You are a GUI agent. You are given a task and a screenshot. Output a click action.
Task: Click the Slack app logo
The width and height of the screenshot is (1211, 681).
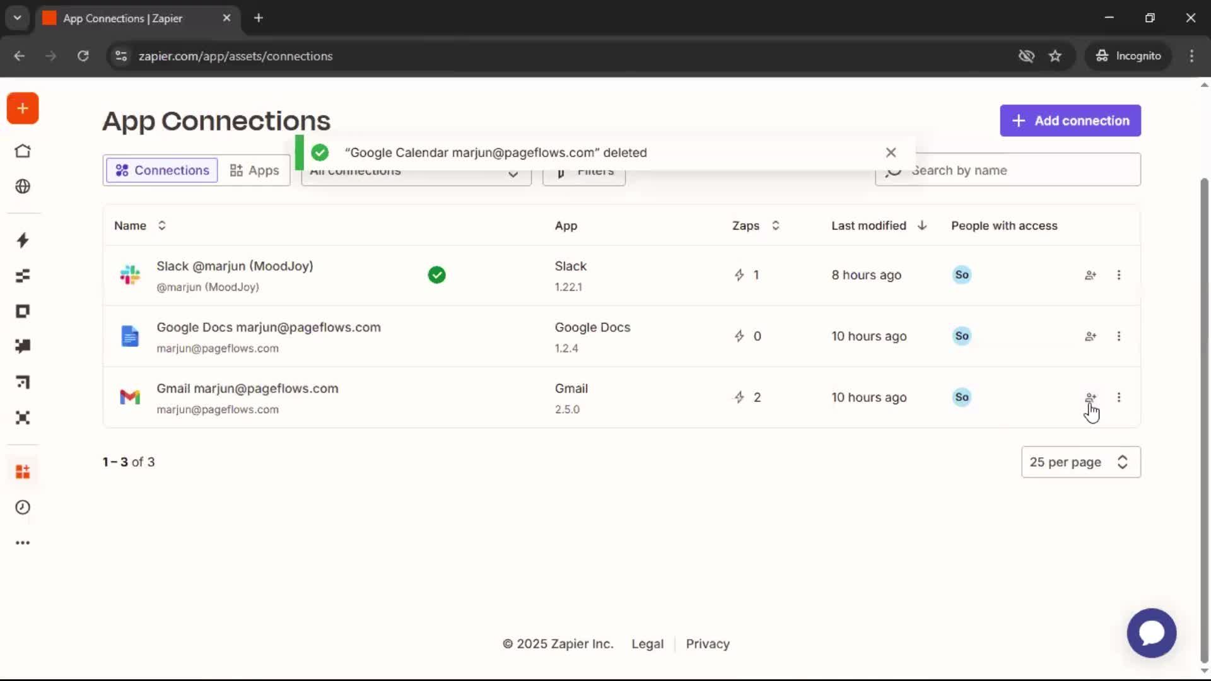point(130,275)
